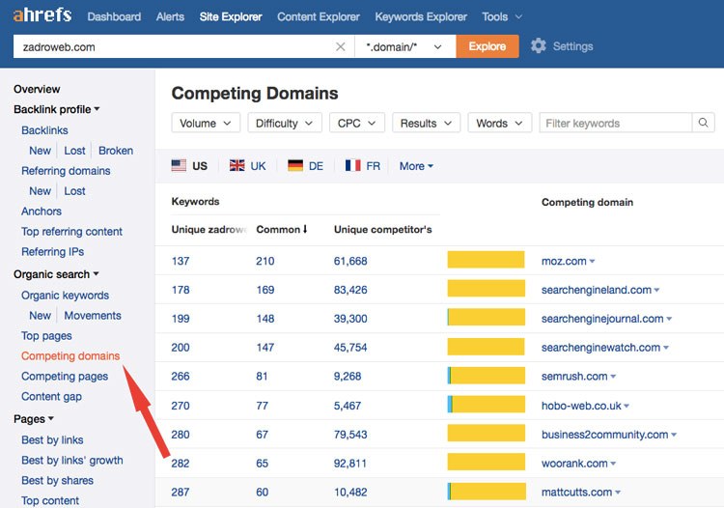This screenshot has height=508, width=724.
Task: Open searchenginejournal.com competing domain
Action: (x=602, y=319)
